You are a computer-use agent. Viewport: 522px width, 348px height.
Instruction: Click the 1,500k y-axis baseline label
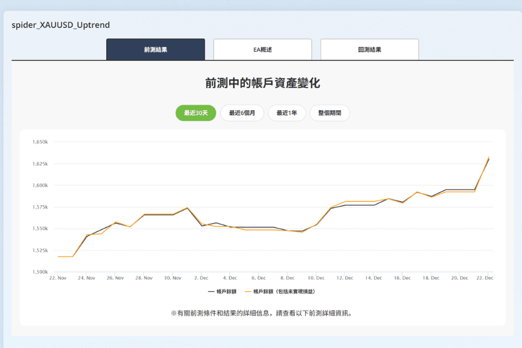(39, 271)
